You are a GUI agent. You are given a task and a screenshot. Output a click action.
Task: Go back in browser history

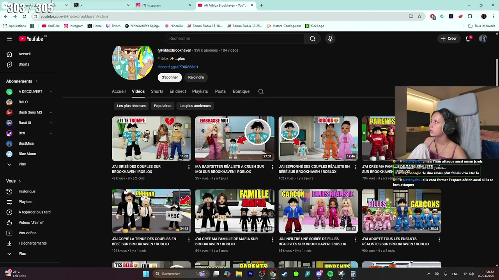[5, 16]
